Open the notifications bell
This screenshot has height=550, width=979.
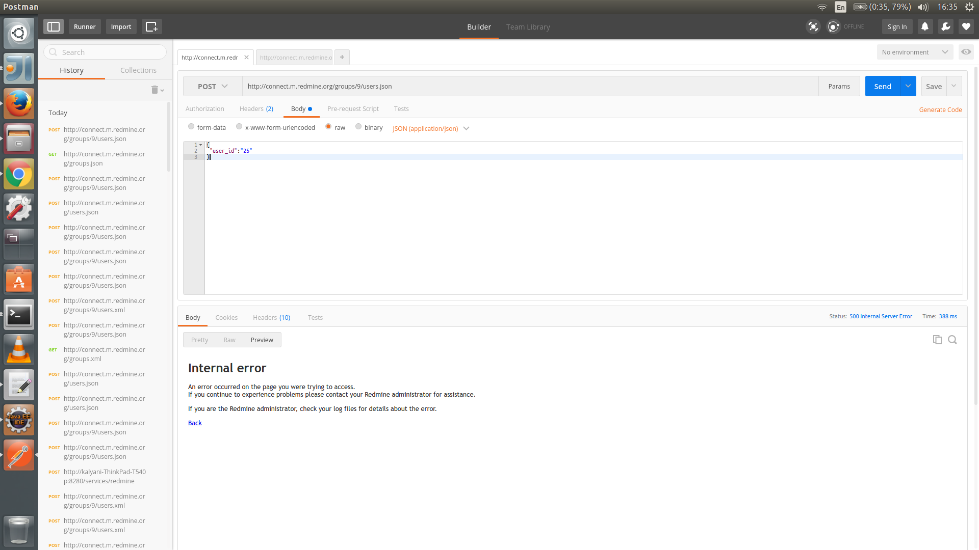[925, 26]
